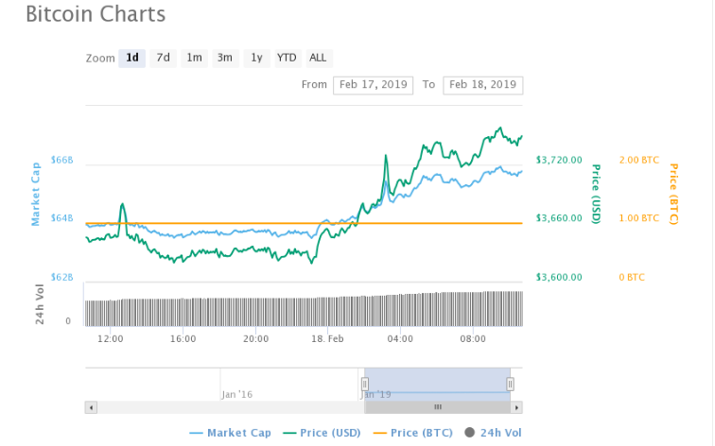
Task: Select the 1m zoom range
Action: click(194, 59)
